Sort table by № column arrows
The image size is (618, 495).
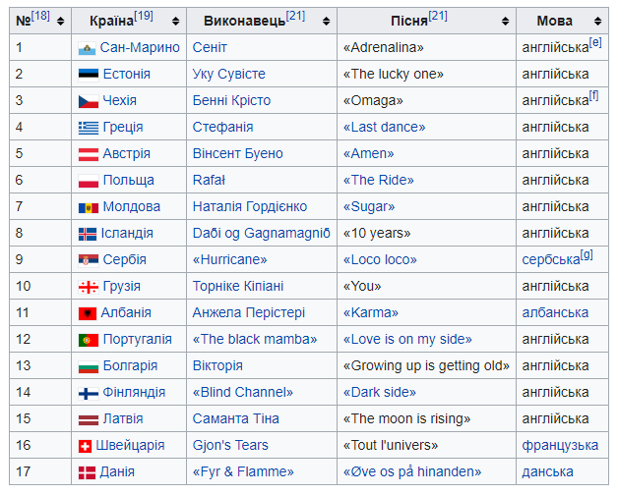point(60,21)
